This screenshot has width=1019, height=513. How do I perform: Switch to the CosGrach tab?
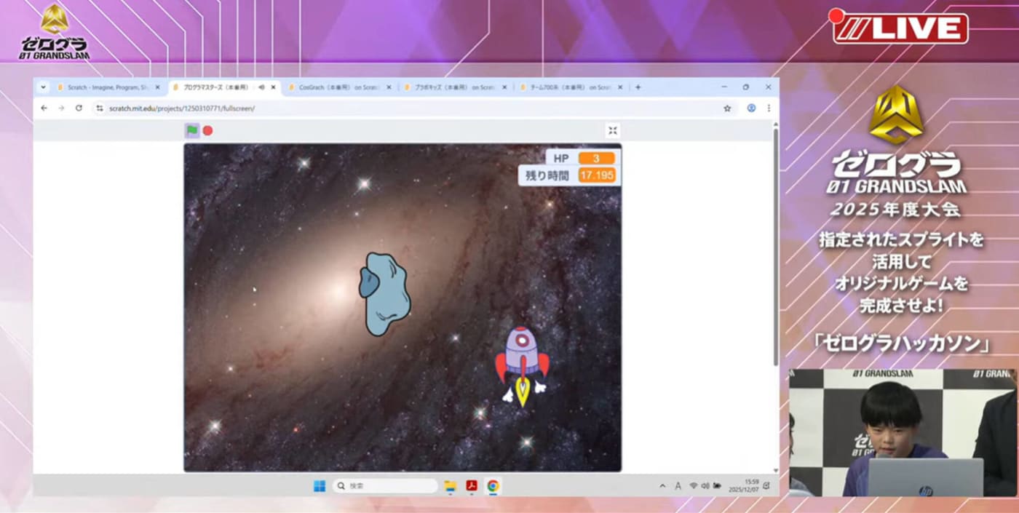(x=335, y=87)
